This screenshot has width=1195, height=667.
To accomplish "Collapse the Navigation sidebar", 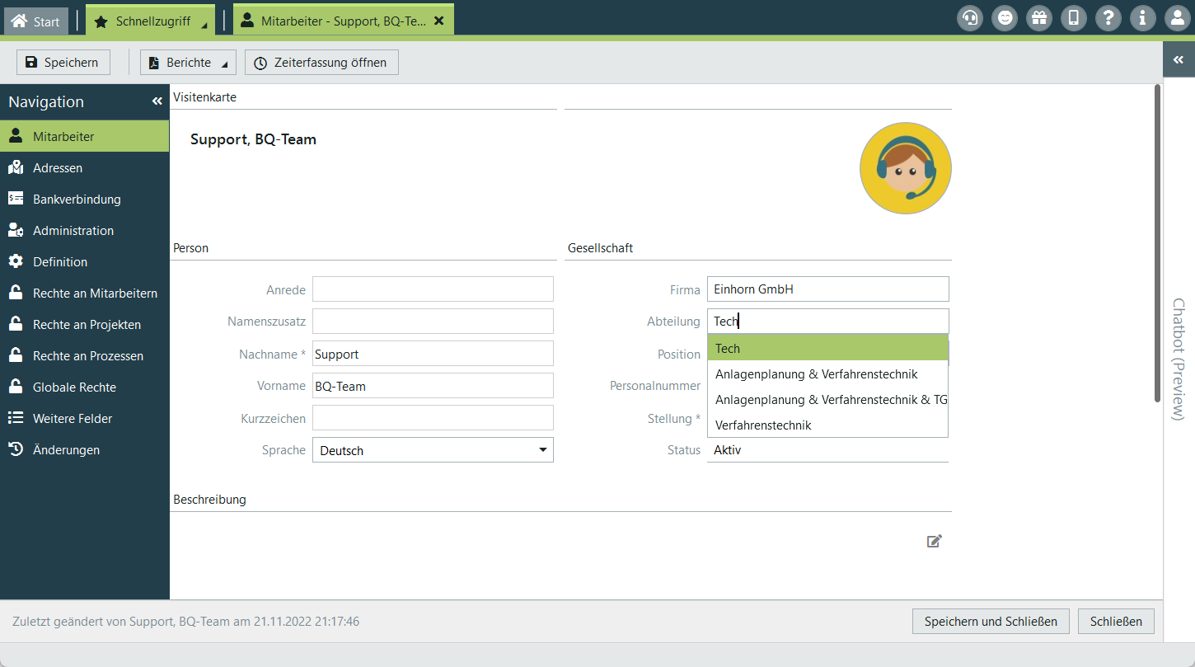I will tap(157, 101).
